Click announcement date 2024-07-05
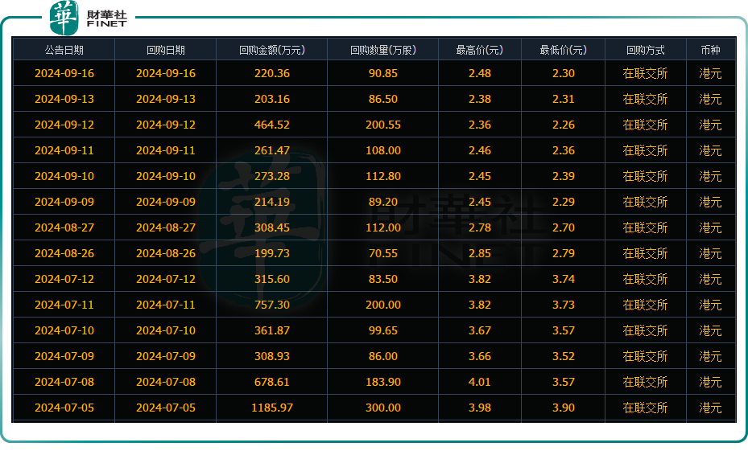 click(x=64, y=408)
